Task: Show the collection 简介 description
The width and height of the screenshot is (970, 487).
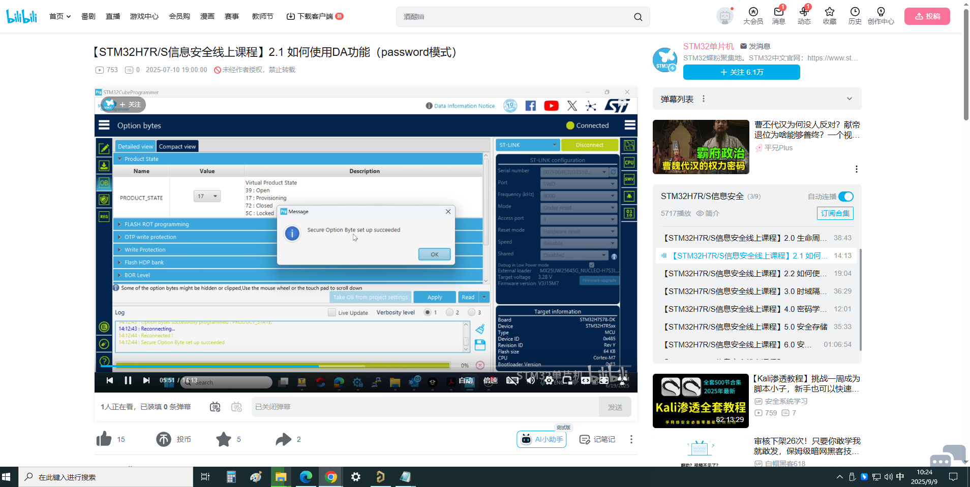Action: (x=708, y=213)
